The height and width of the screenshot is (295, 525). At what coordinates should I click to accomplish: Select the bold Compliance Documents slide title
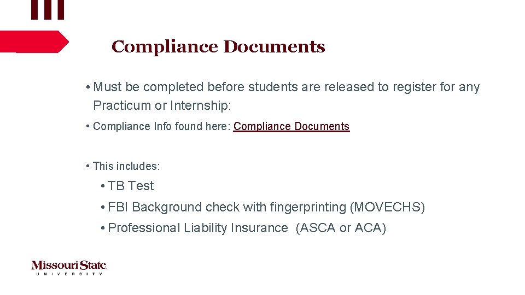point(218,47)
